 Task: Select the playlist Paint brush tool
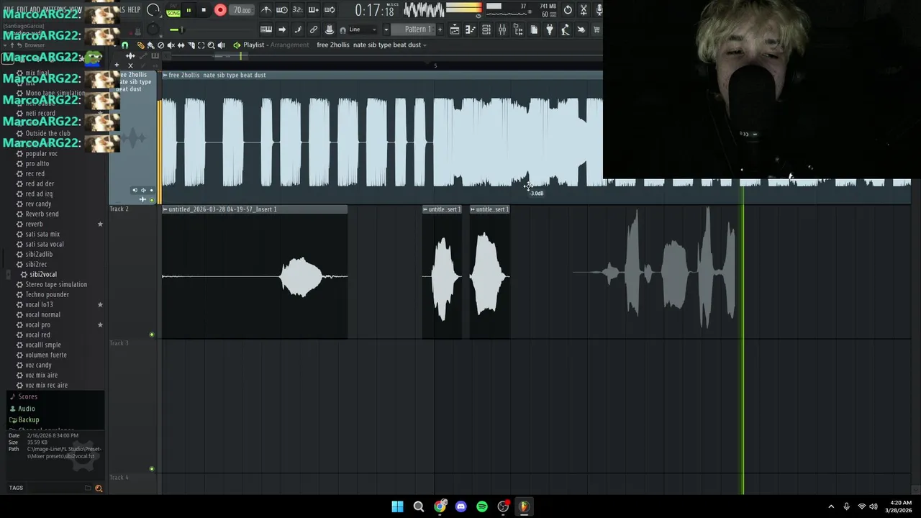point(151,45)
